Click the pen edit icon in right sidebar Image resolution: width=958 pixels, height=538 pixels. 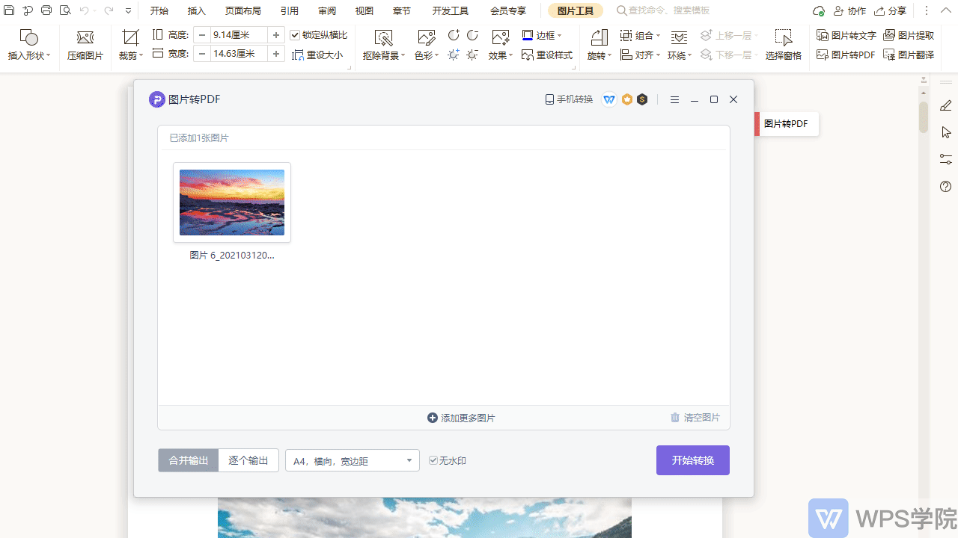pos(946,106)
